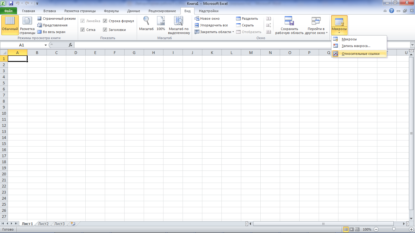
Task: Select the Обычный view mode
Action: click(x=10, y=25)
